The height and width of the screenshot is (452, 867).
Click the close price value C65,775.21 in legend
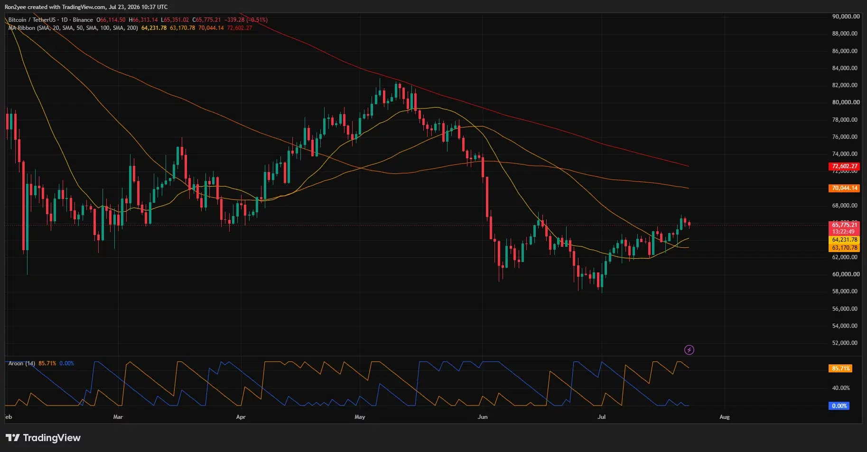point(206,20)
